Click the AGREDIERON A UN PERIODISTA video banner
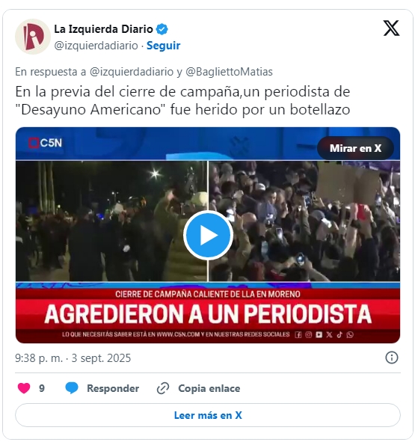The image size is (418, 448). pos(208,313)
